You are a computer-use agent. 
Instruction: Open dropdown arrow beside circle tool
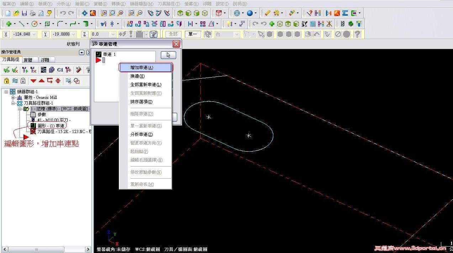pyautogui.click(x=41, y=24)
